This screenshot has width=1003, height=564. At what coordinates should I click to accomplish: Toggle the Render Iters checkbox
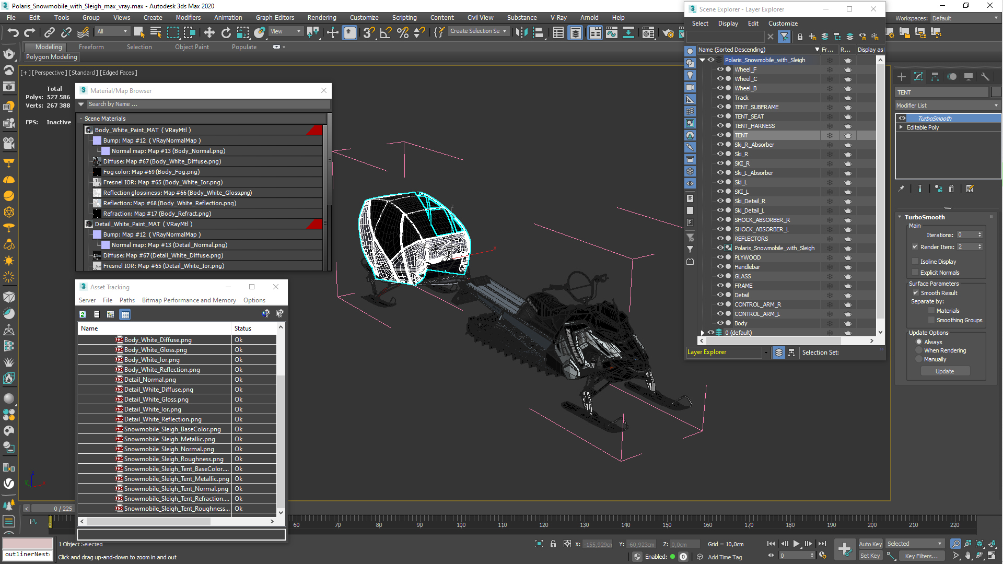(915, 247)
